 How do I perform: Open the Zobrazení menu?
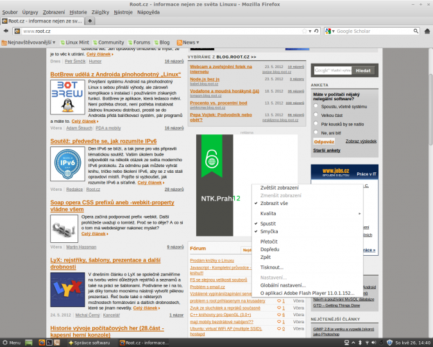[x=54, y=12]
